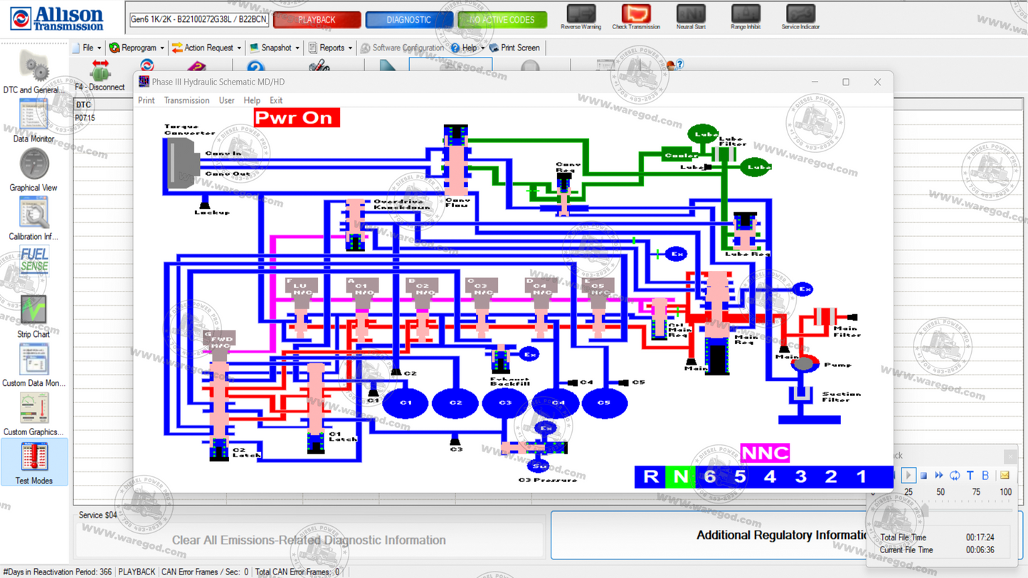1028x578 pixels.
Task: Click the Days in Reactivation Period status text
Action: click(57, 572)
